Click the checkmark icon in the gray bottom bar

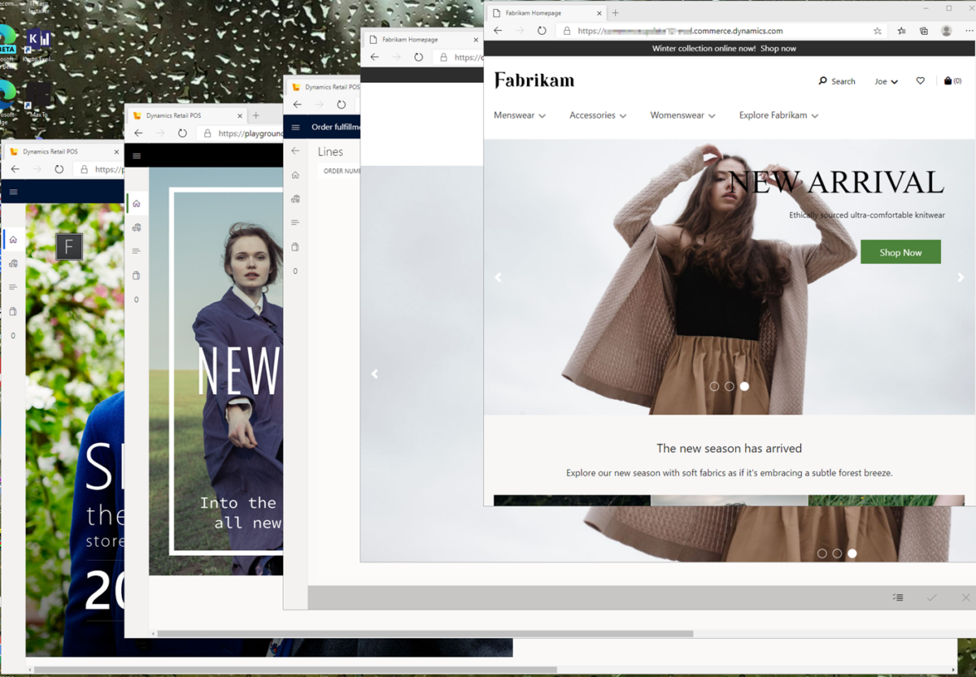(x=931, y=597)
